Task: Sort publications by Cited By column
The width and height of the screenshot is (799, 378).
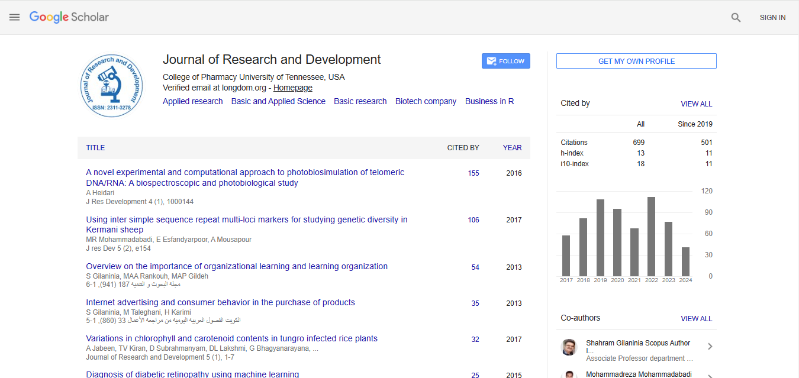Action: [463, 148]
